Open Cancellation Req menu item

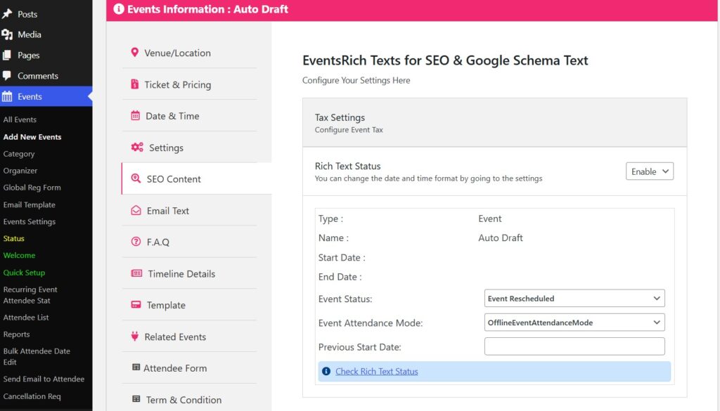32,396
